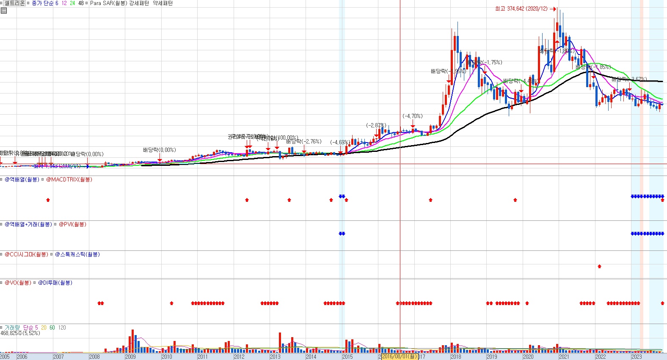Click square marker before @PVI(월봉)
667x360 pixels.
click(55, 224)
